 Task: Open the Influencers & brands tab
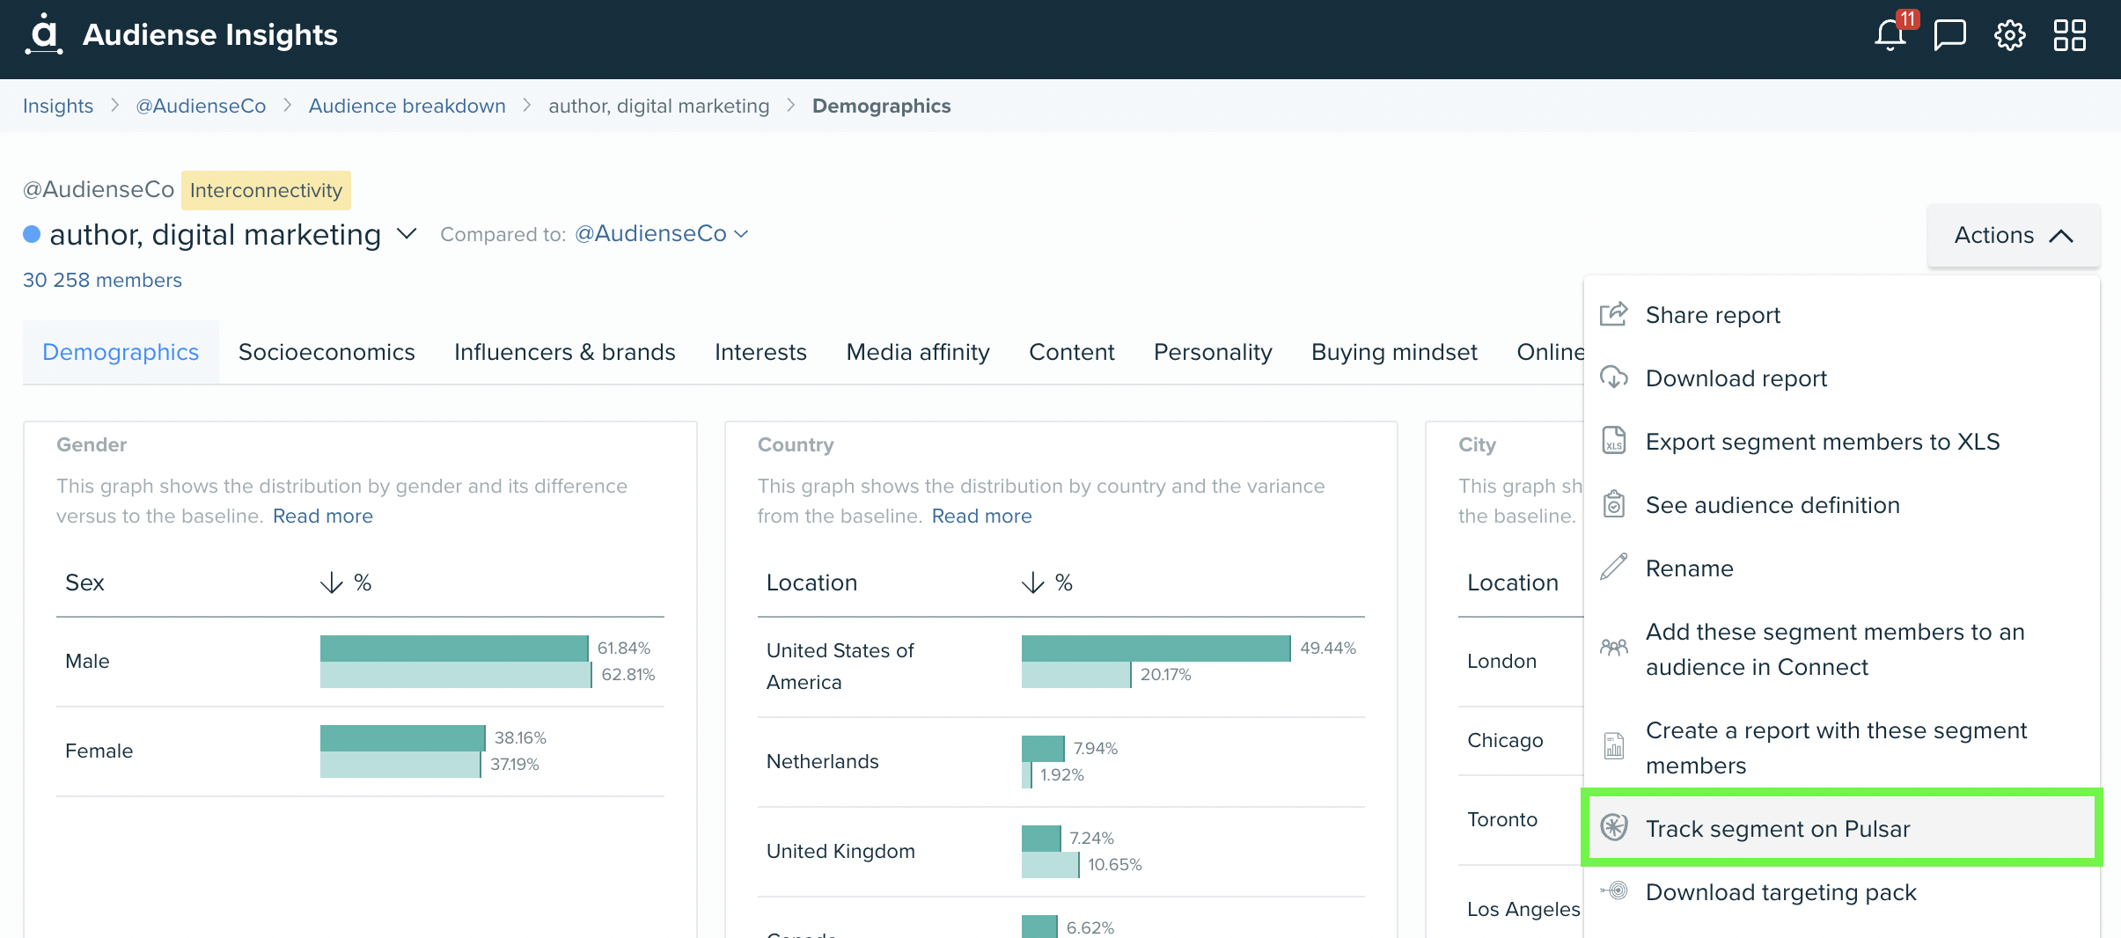tap(565, 352)
